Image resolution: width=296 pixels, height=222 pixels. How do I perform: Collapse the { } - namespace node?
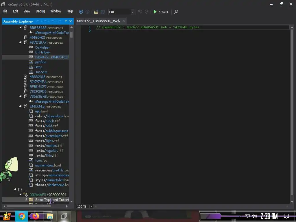pos(15,189)
